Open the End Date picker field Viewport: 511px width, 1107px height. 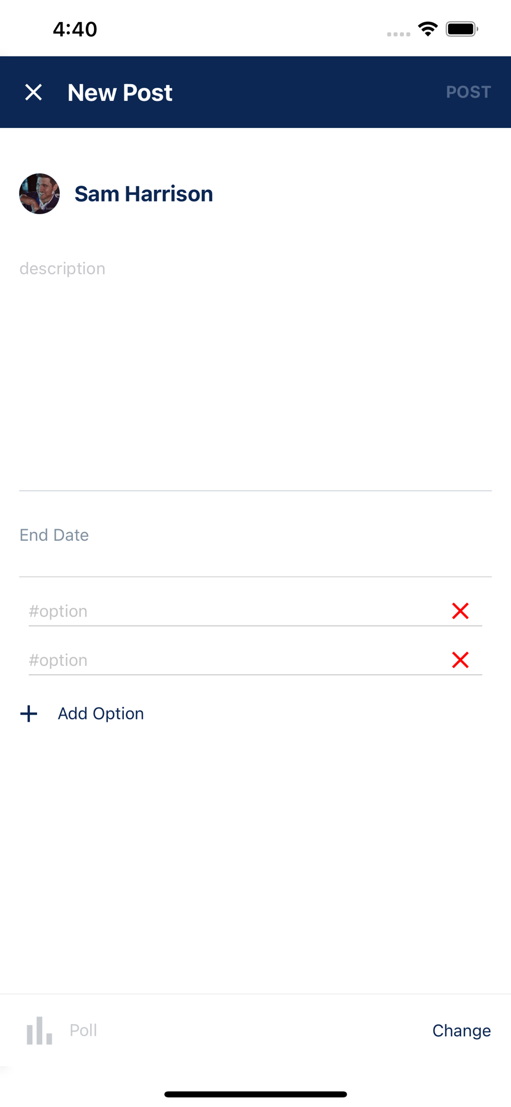pos(255,535)
